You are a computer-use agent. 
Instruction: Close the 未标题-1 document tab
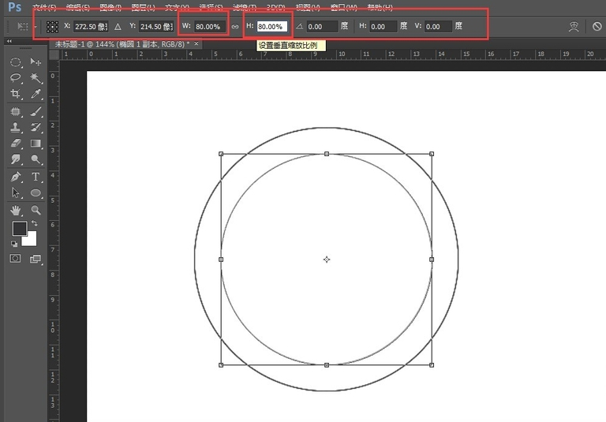click(196, 44)
